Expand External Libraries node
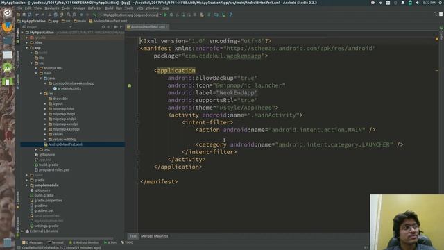The width and height of the screenshot is (444, 250). coord(22,231)
